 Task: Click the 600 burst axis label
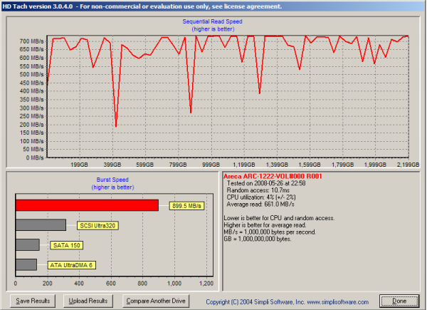tap(111, 284)
